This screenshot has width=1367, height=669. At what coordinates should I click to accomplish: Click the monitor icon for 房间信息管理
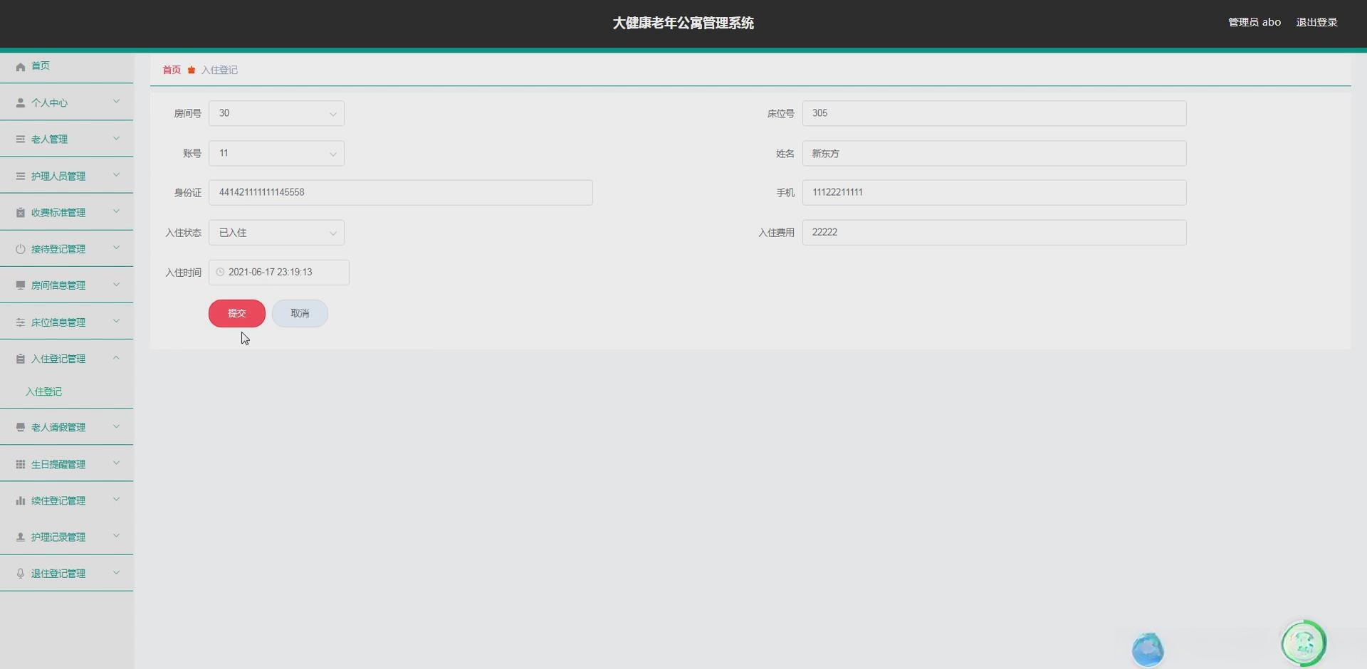pyautogui.click(x=21, y=285)
